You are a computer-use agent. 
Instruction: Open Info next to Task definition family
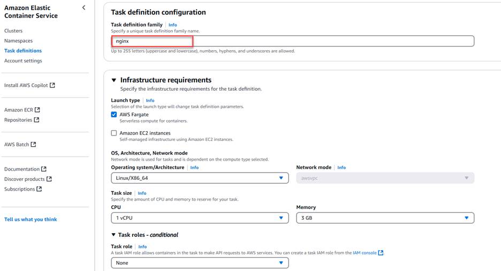[x=172, y=25]
